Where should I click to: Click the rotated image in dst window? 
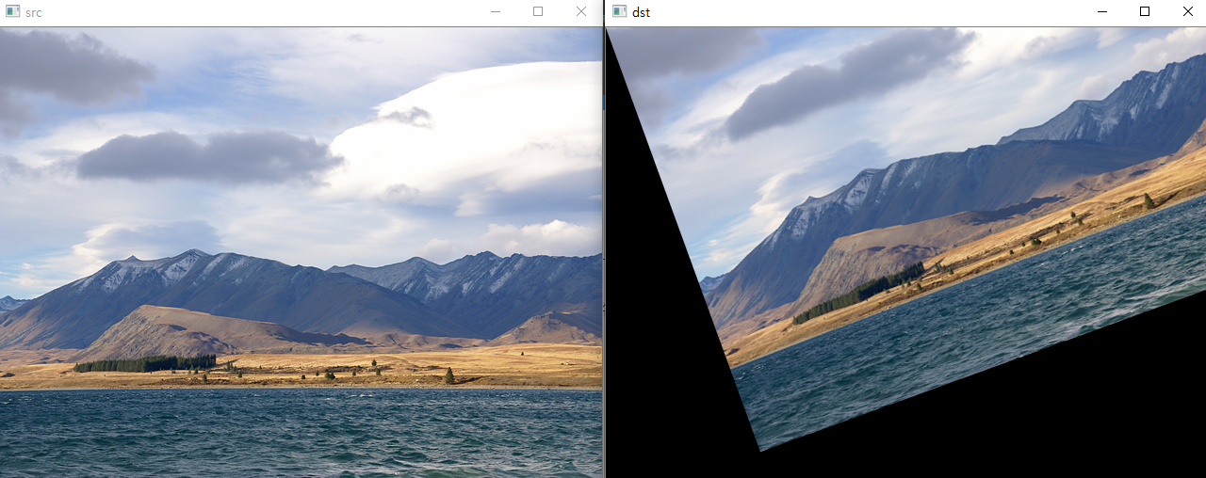coord(905,252)
